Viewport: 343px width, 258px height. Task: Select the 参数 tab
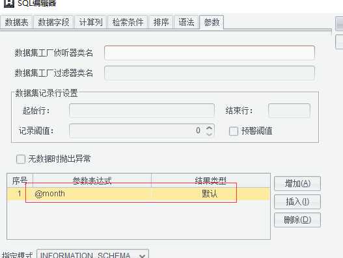pos(212,22)
